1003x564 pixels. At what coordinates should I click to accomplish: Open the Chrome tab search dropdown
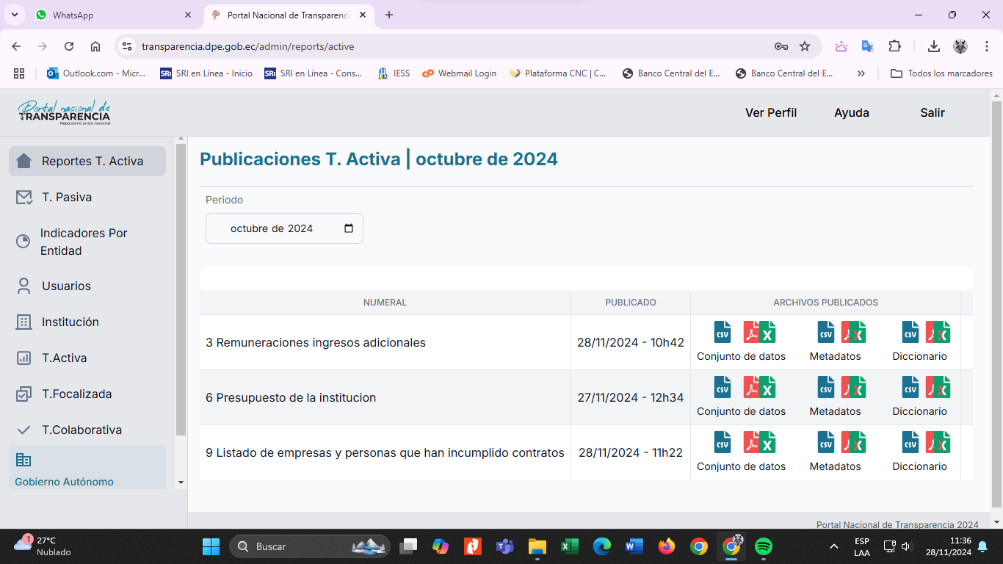[x=14, y=15]
